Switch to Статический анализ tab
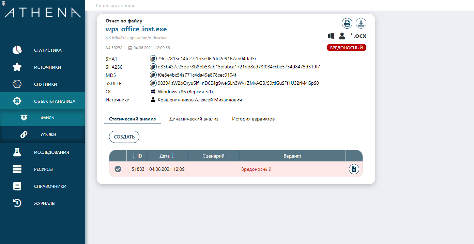The width and height of the screenshot is (474, 244). [x=132, y=119]
